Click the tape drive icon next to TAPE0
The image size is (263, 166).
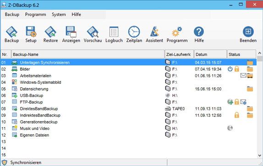(168, 109)
